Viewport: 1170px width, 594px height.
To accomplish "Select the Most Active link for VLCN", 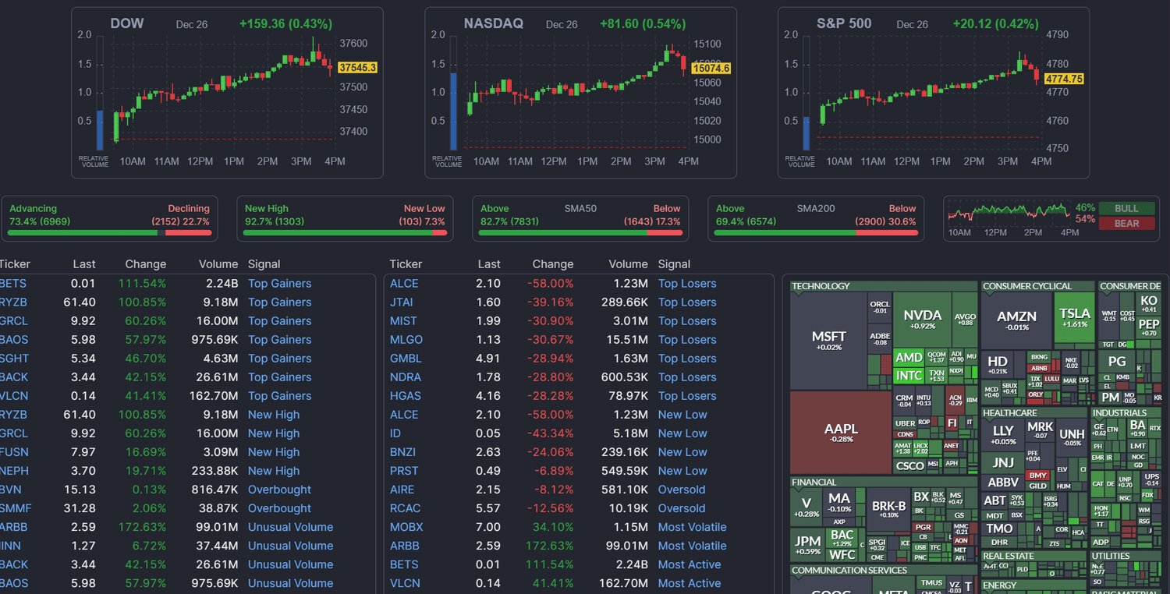I will [690, 583].
